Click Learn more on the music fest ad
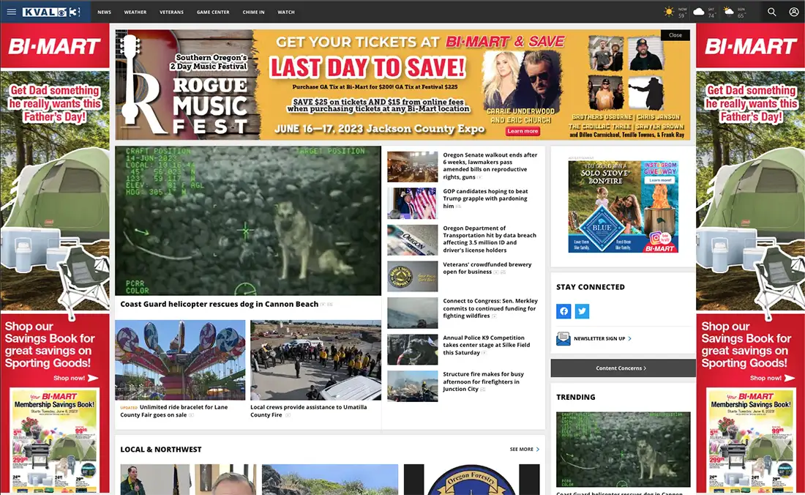The height and width of the screenshot is (495, 805). (x=523, y=131)
